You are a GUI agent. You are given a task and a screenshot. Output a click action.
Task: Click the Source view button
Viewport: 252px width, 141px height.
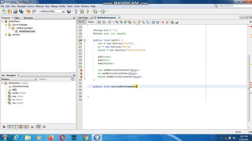(82, 22)
